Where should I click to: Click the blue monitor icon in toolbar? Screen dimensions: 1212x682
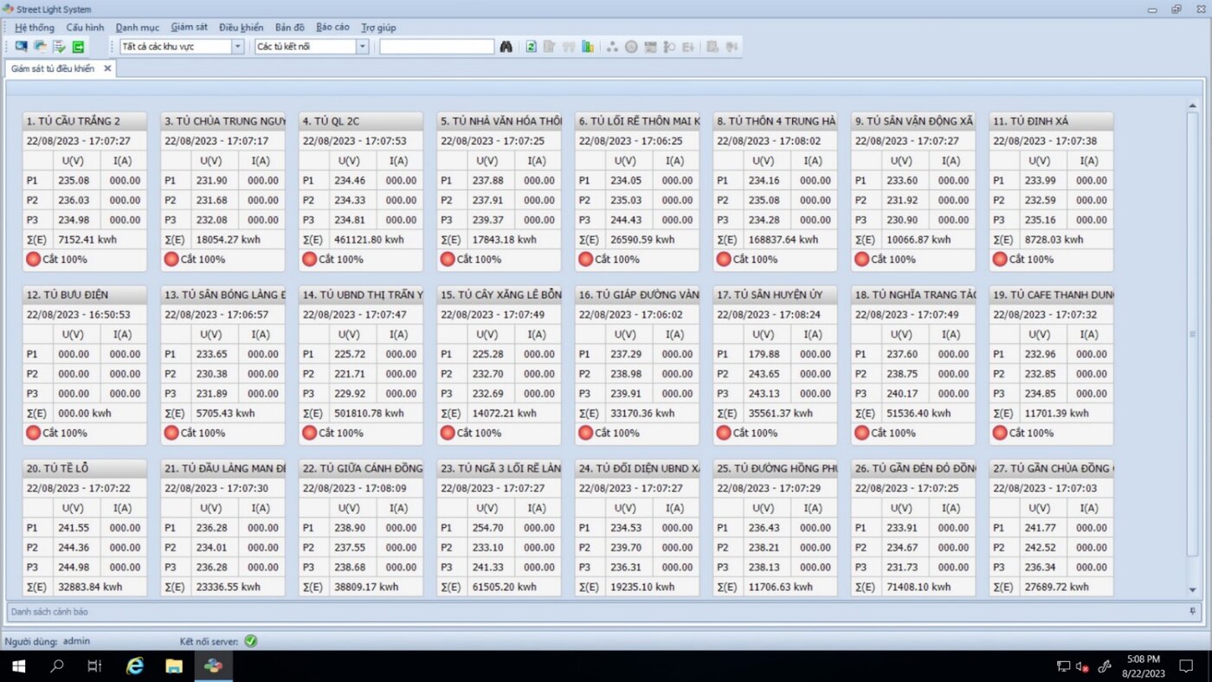pyautogui.click(x=21, y=47)
